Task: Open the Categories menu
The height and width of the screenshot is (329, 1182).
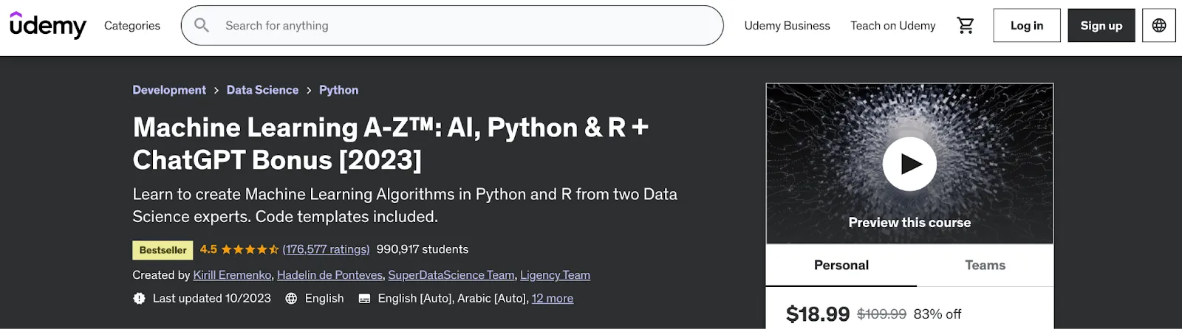Action: coord(132,26)
